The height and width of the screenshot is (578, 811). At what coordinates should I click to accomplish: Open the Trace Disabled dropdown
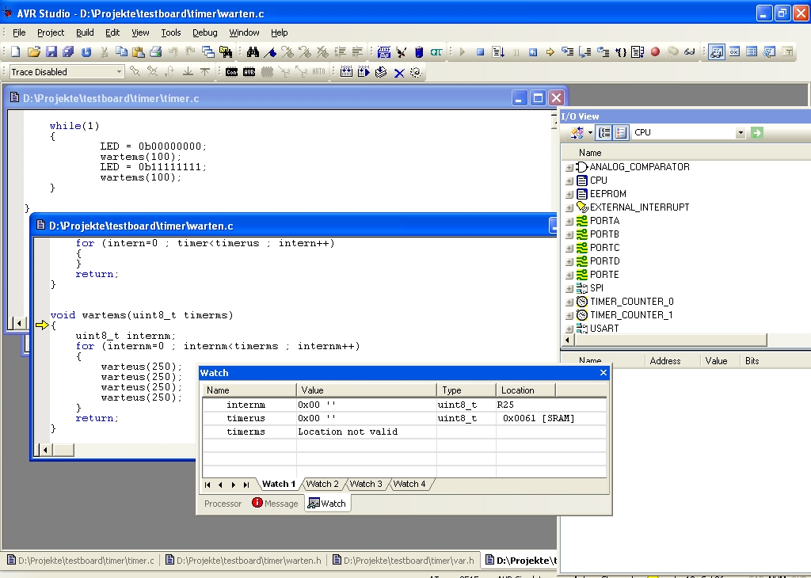tap(119, 72)
